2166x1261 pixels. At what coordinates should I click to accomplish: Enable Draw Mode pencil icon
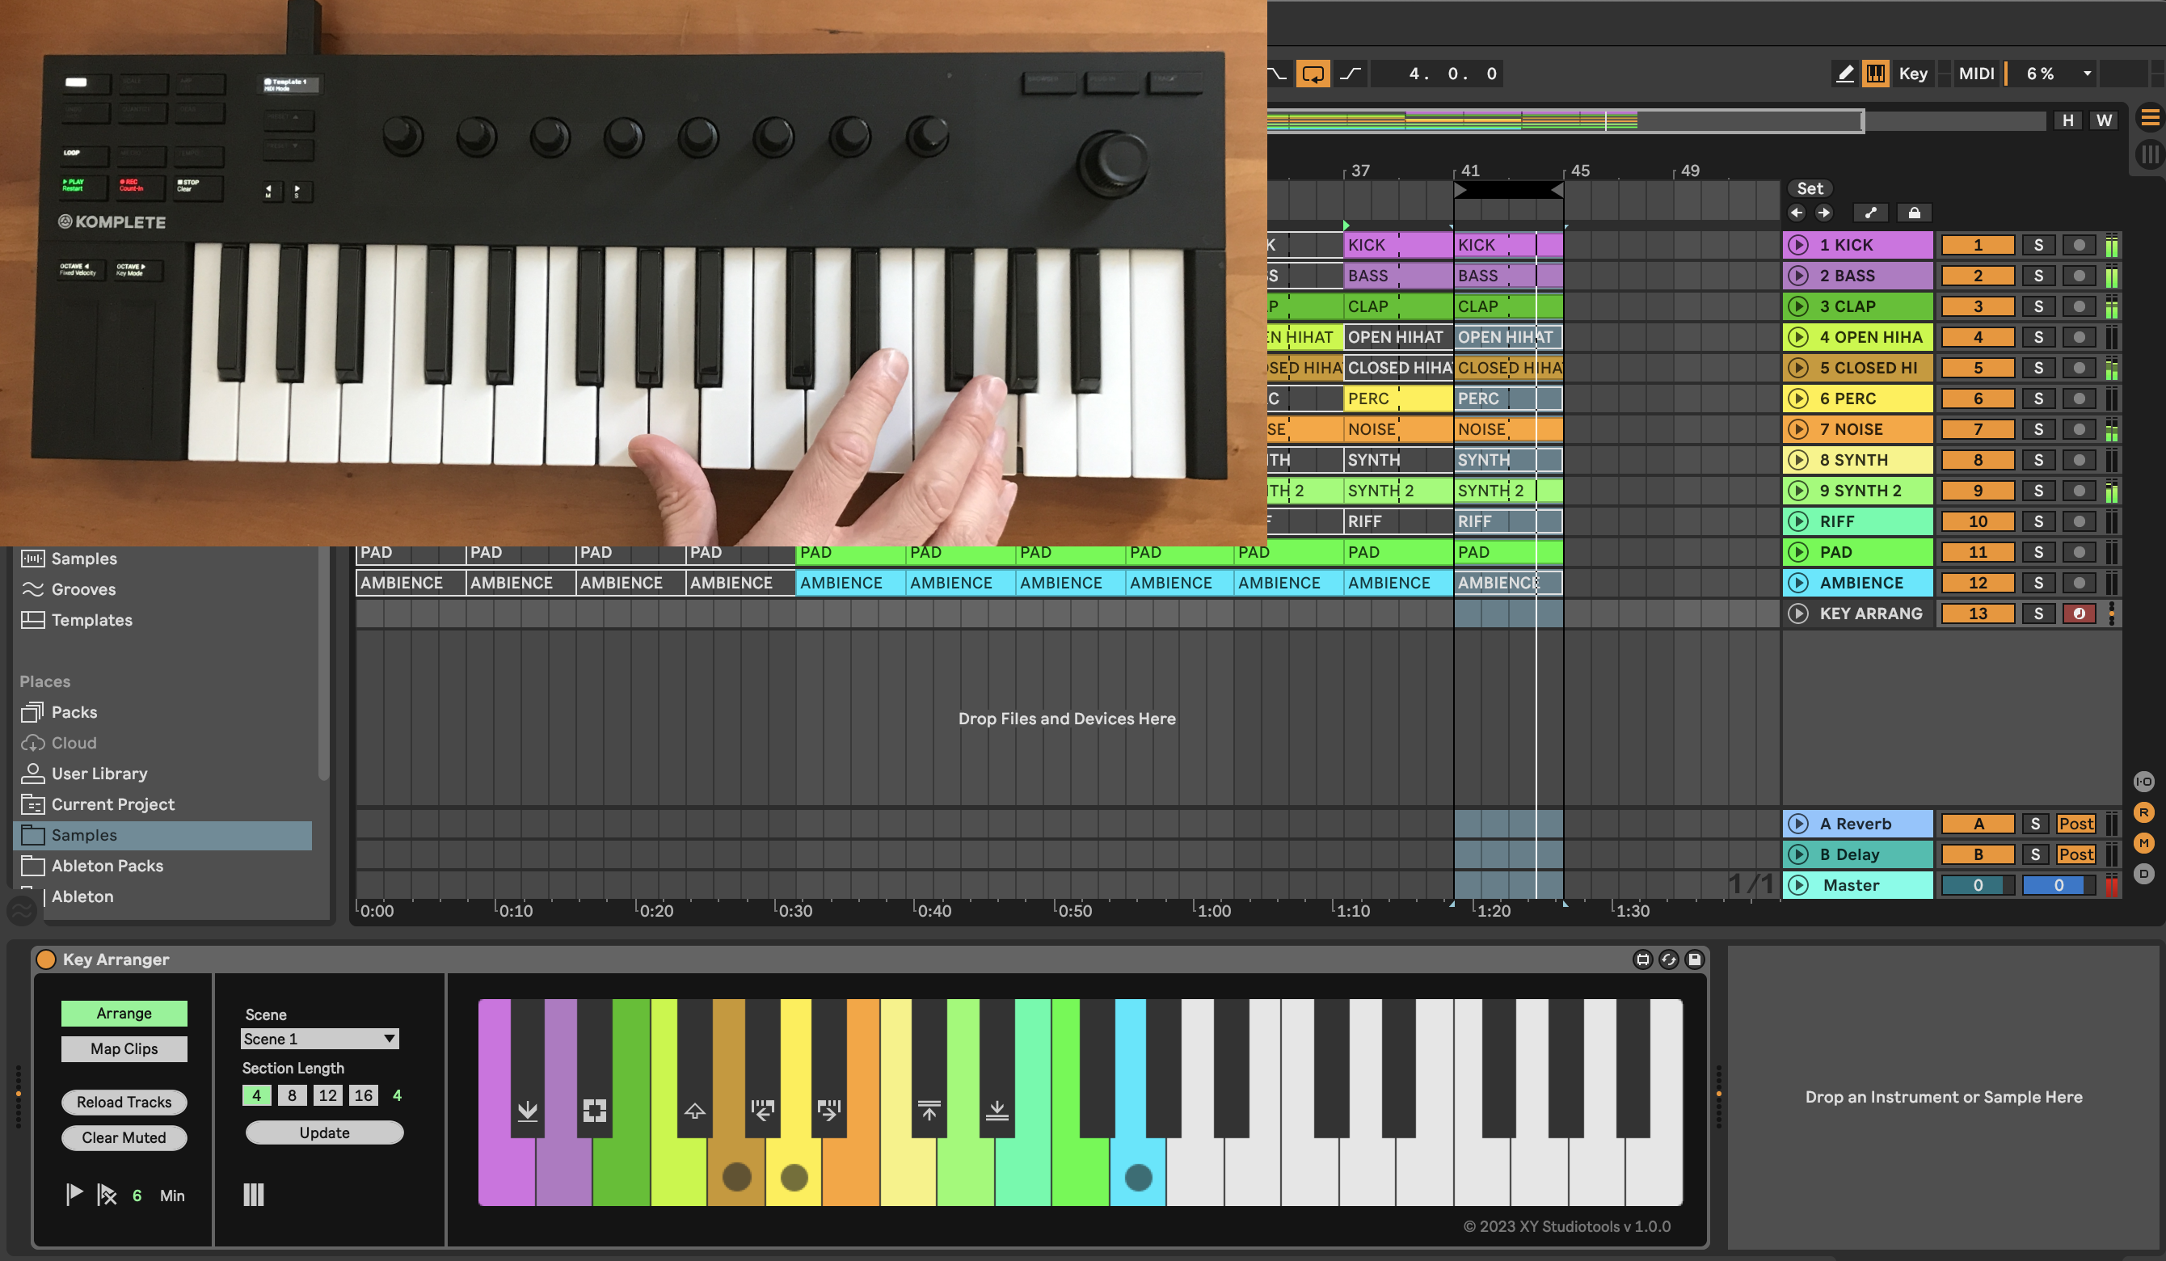[x=1844, y=74]
